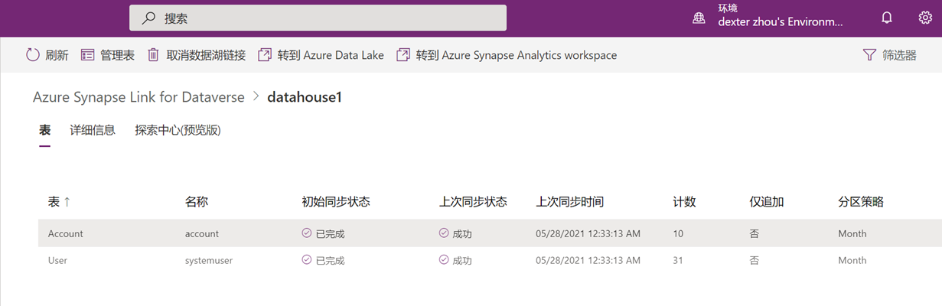942x306 pixels.
Task: Click 成功 checkmark icon in Account row
Action: 444,233
